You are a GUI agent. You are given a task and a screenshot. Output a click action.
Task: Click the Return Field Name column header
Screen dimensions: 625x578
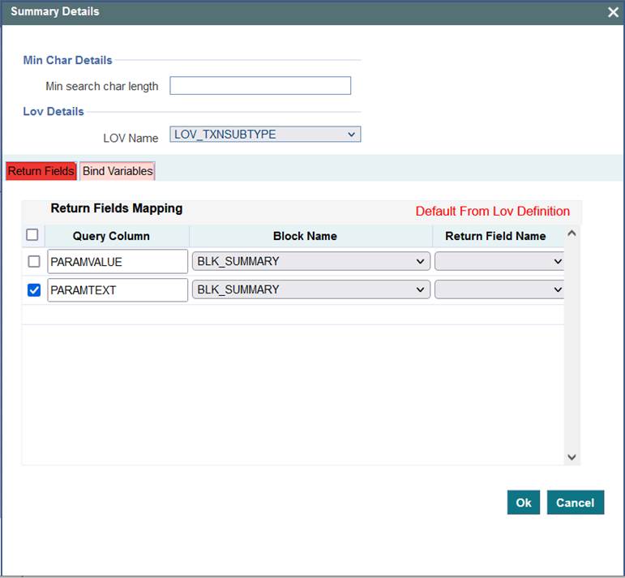[x=495, y=236]
